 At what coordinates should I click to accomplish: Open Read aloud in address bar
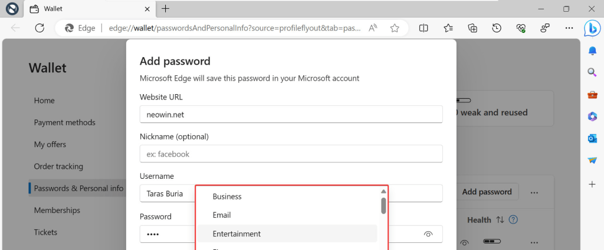point(373,28)
